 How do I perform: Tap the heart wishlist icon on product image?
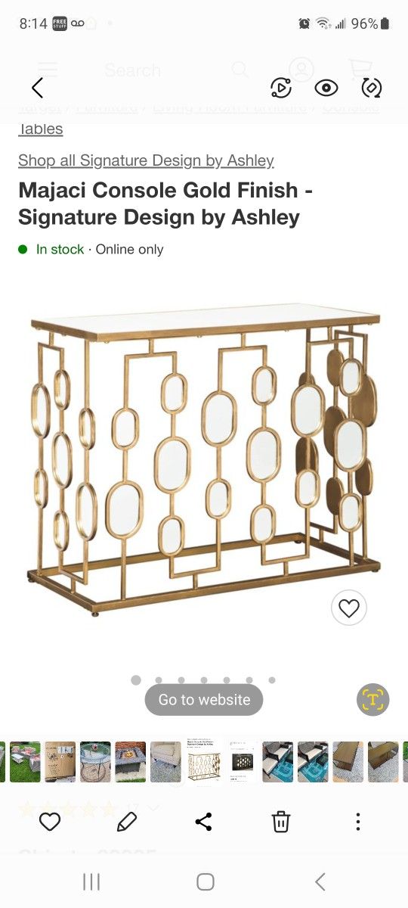point(349,608)
